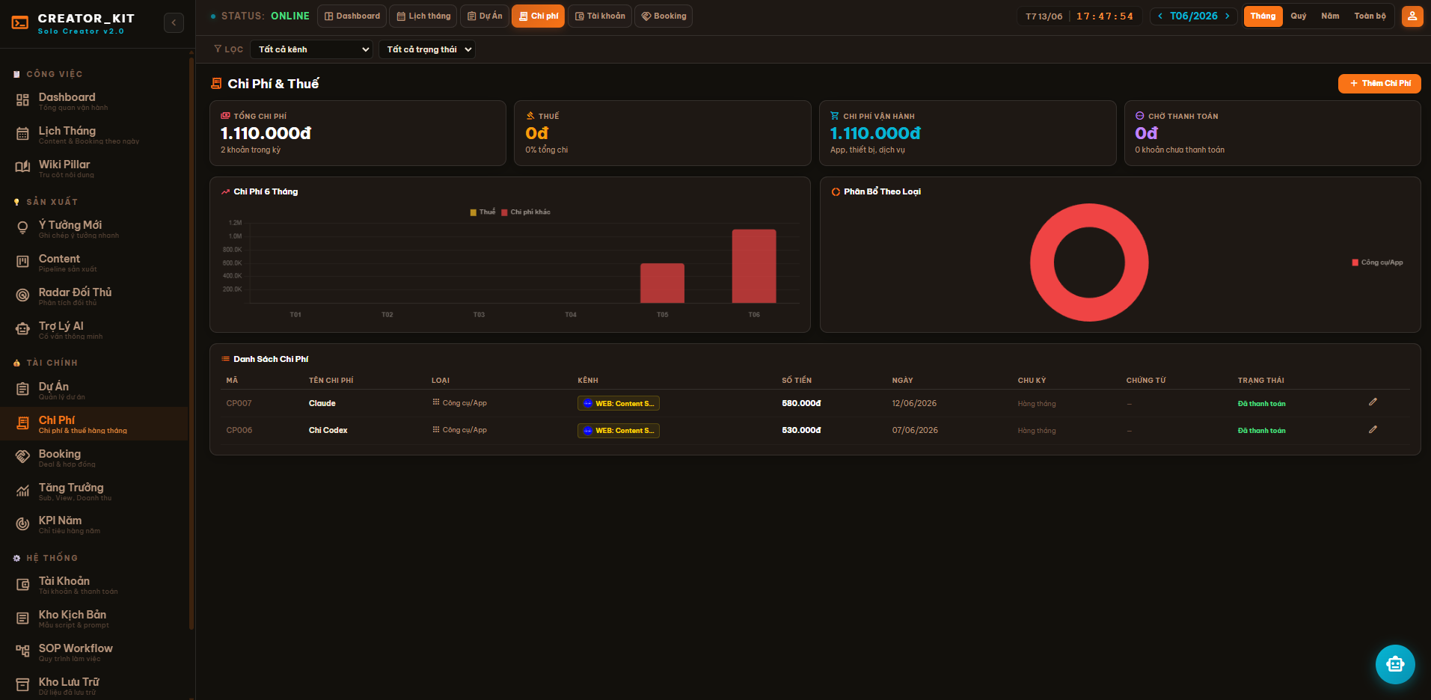Toggle Công cụ/App legend in donut chart

point(1377,262)
